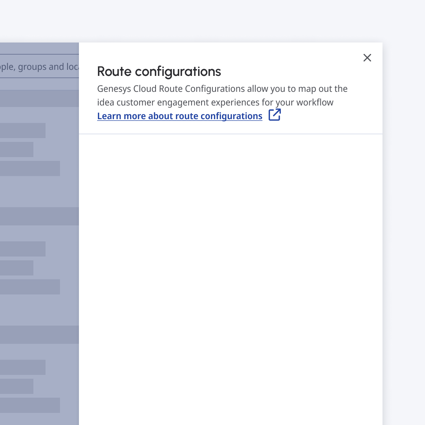The image size is (425, 425).
Task: Click the external link icon beside Learn more
Action: [x=274, y=115]
